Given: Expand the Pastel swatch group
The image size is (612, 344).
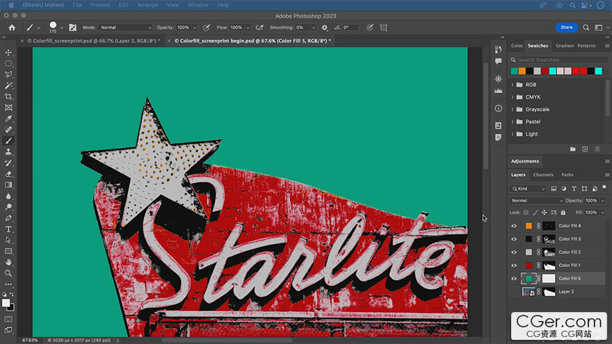Looking at the screenshot, I should (513, 122).
